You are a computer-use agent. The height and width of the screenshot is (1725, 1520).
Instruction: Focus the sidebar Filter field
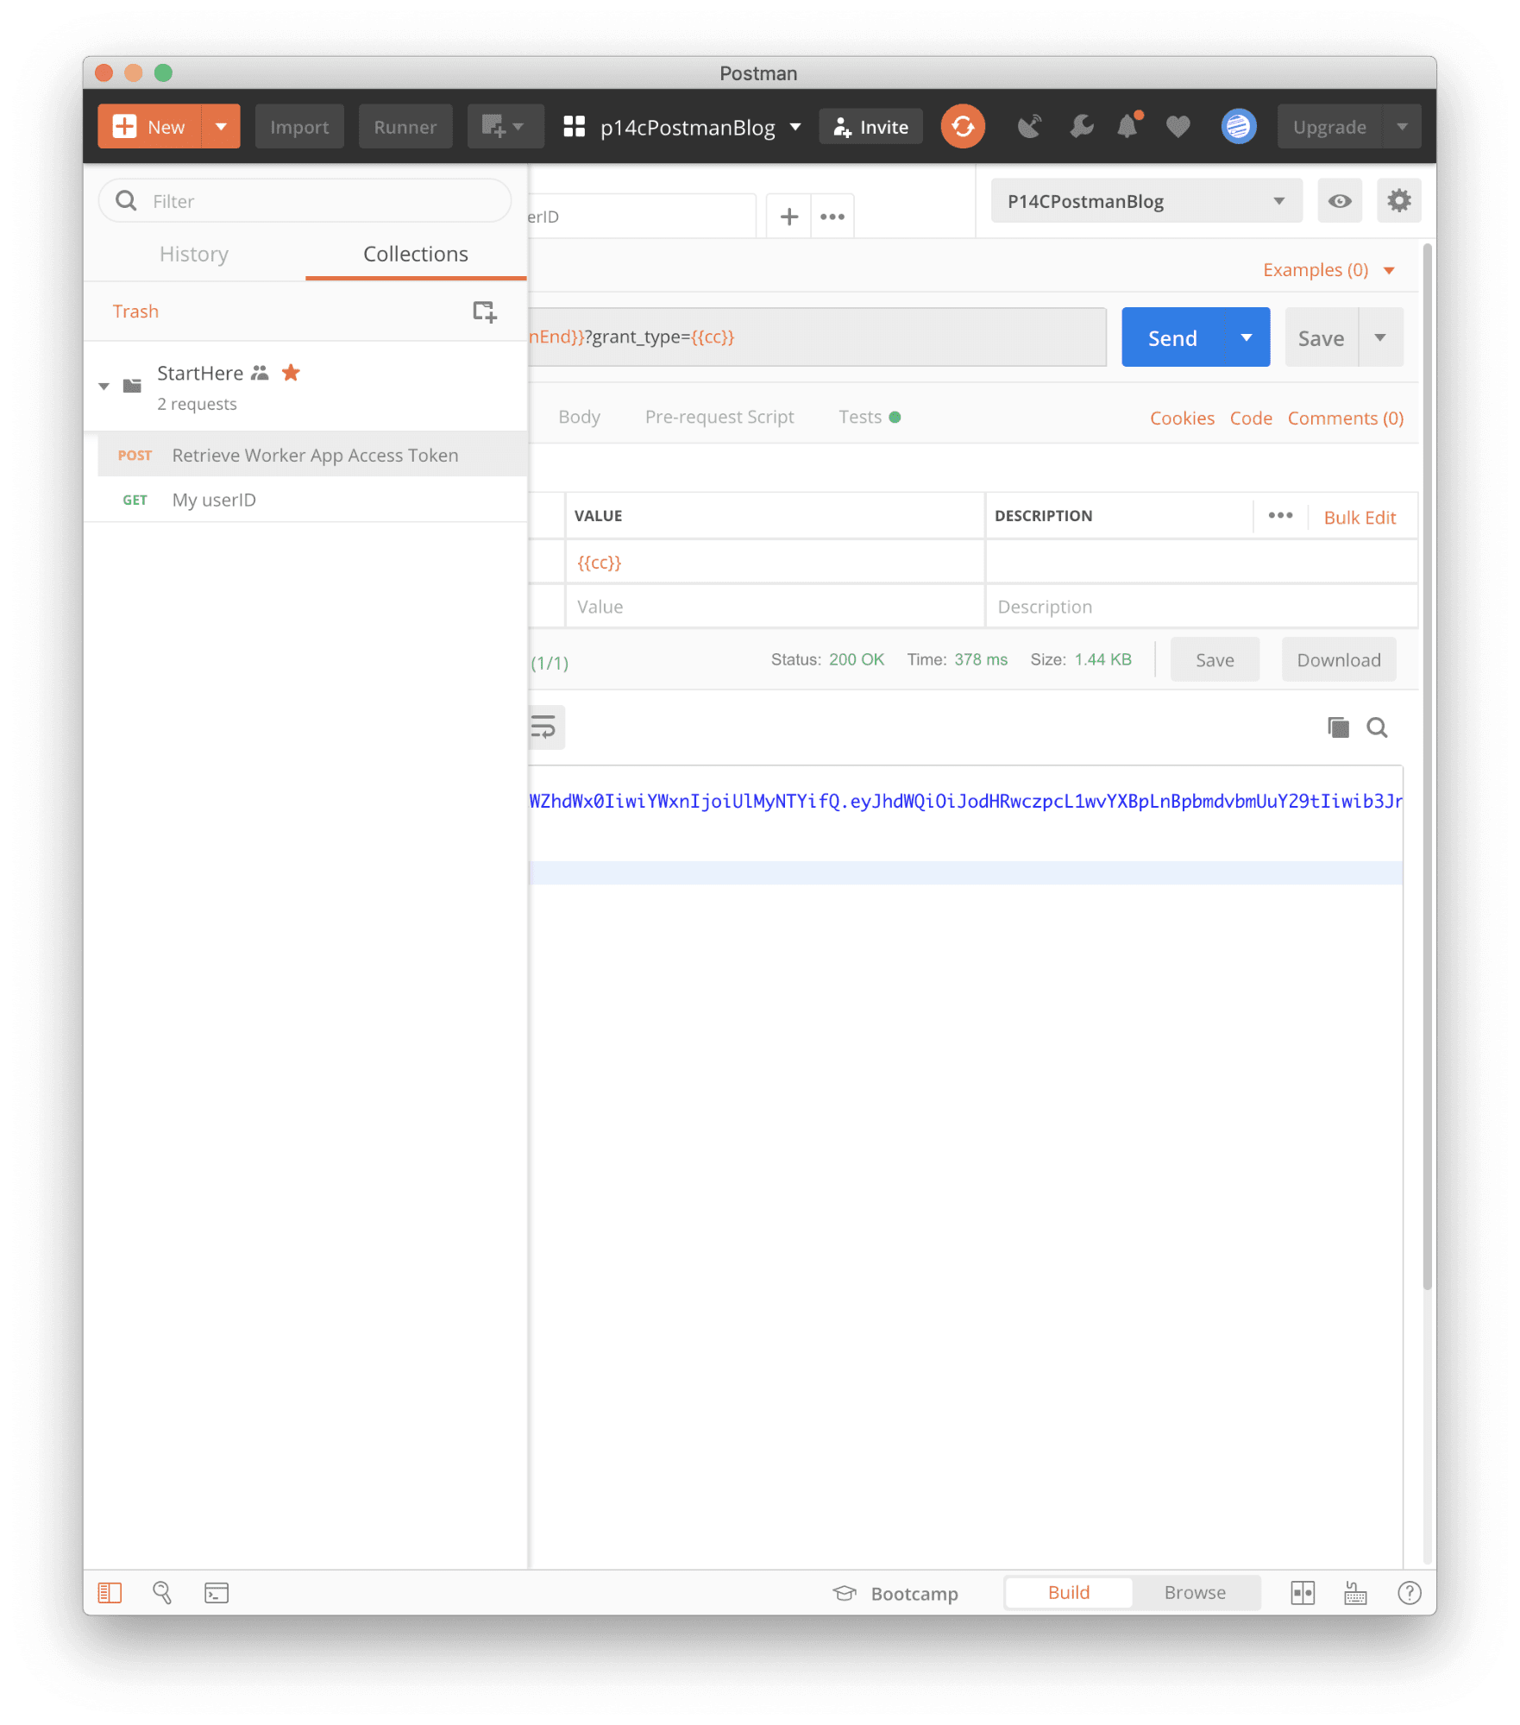[x=305, y=201]
